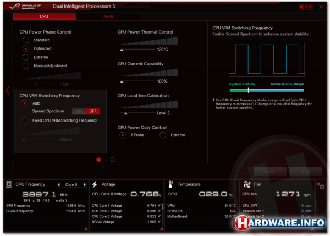Adjust CPU Load-line Calibration slider handle
This screenshot has height=236, width=330.
[125, 113]
